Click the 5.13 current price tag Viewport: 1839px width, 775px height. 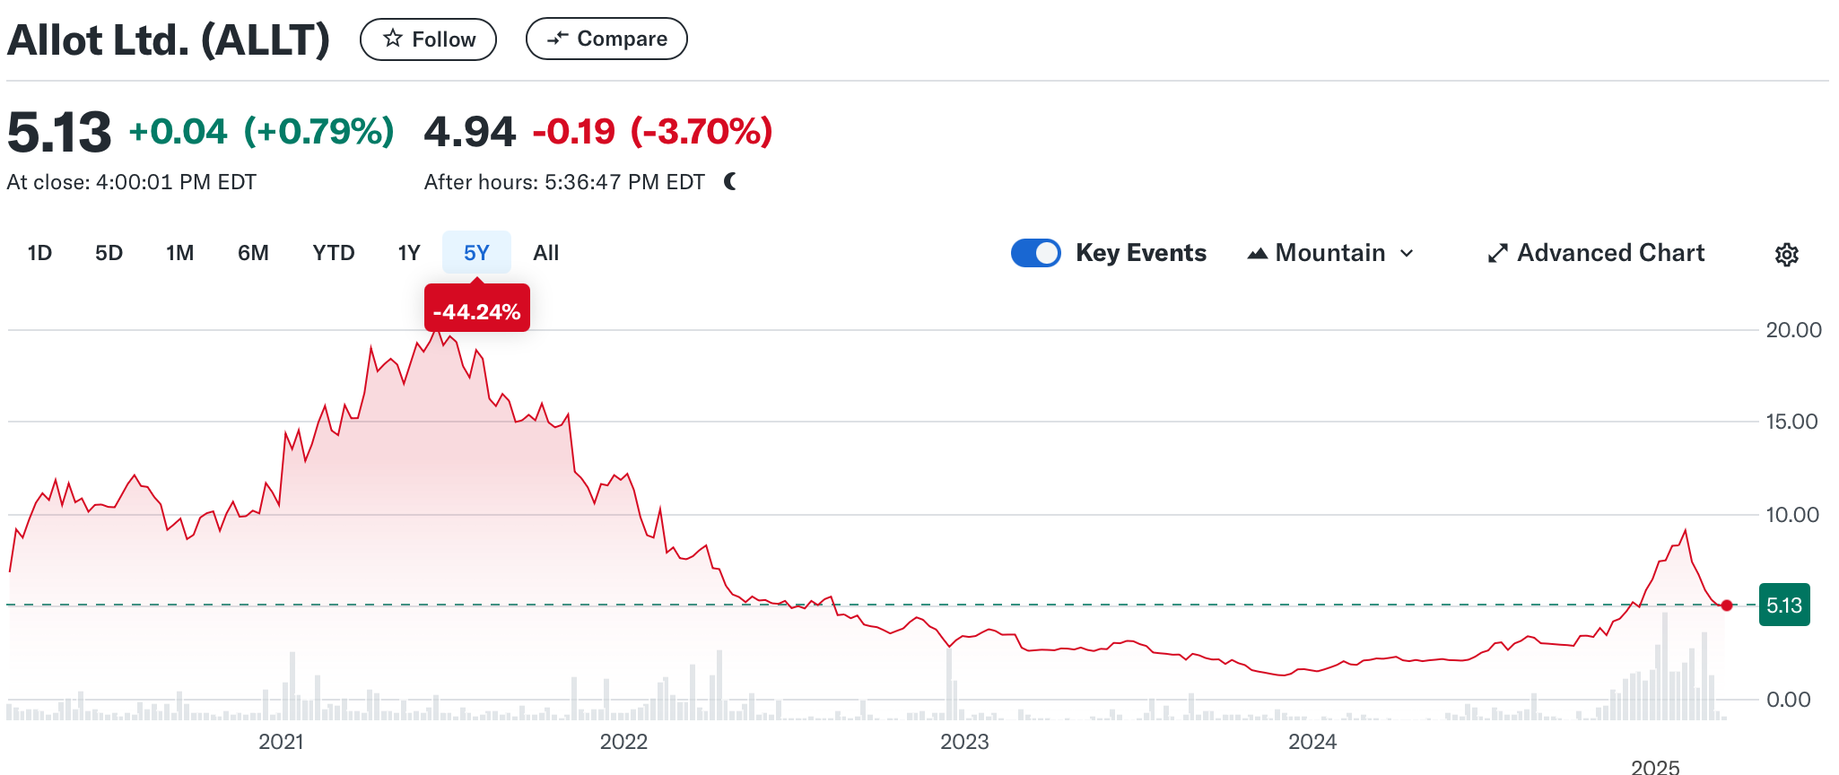(1784, 605)
